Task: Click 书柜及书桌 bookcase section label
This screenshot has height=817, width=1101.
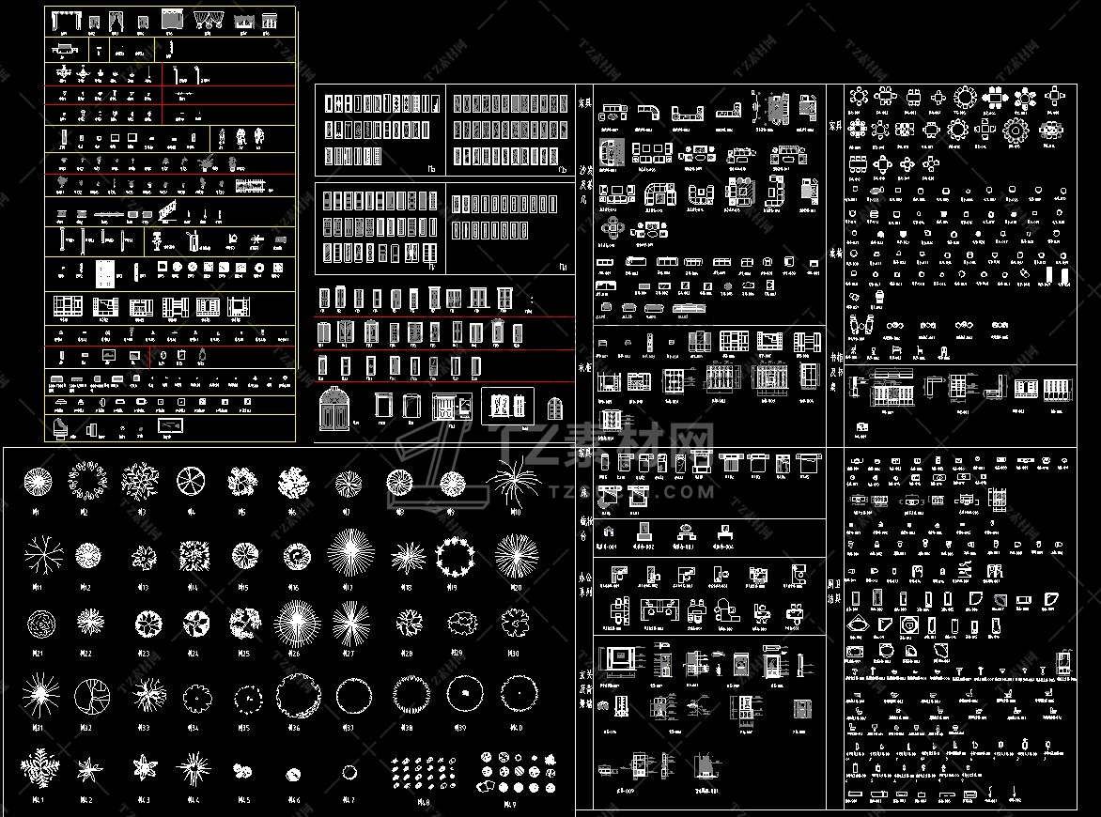Action: (835, 371)
